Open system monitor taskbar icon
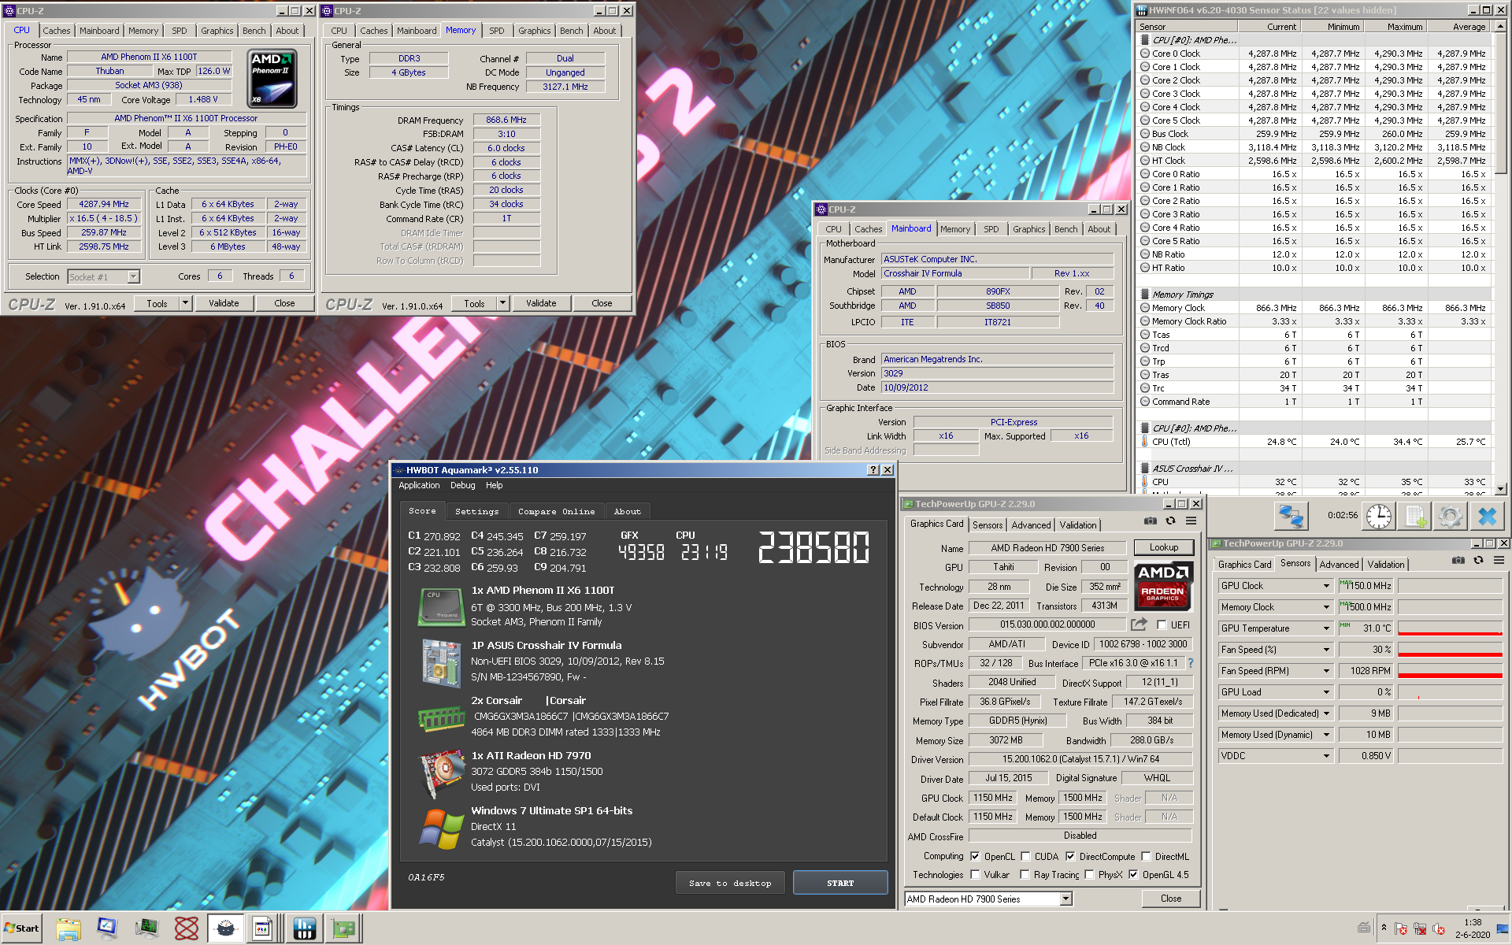This screenshot has width=1512, height=945. tap(146, 928)
